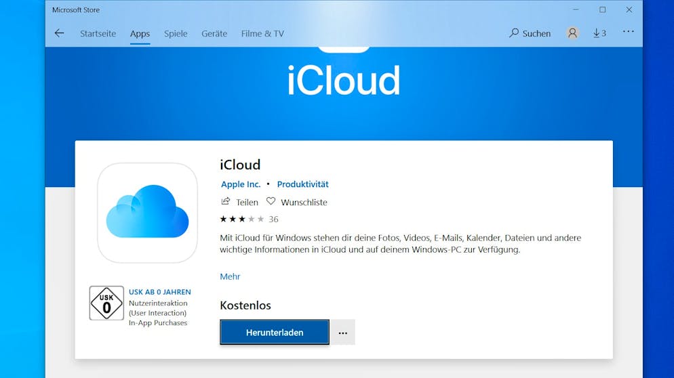Expand the description with Mehr
The height and width of the screenshot is (378, 674).
pyautogui.click(x=230, y=276)
